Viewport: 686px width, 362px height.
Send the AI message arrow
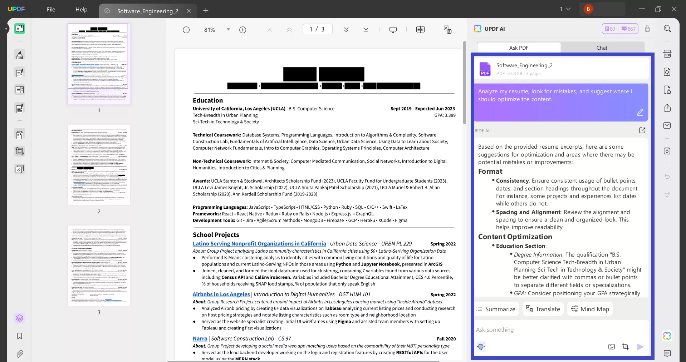click(640, 347)
